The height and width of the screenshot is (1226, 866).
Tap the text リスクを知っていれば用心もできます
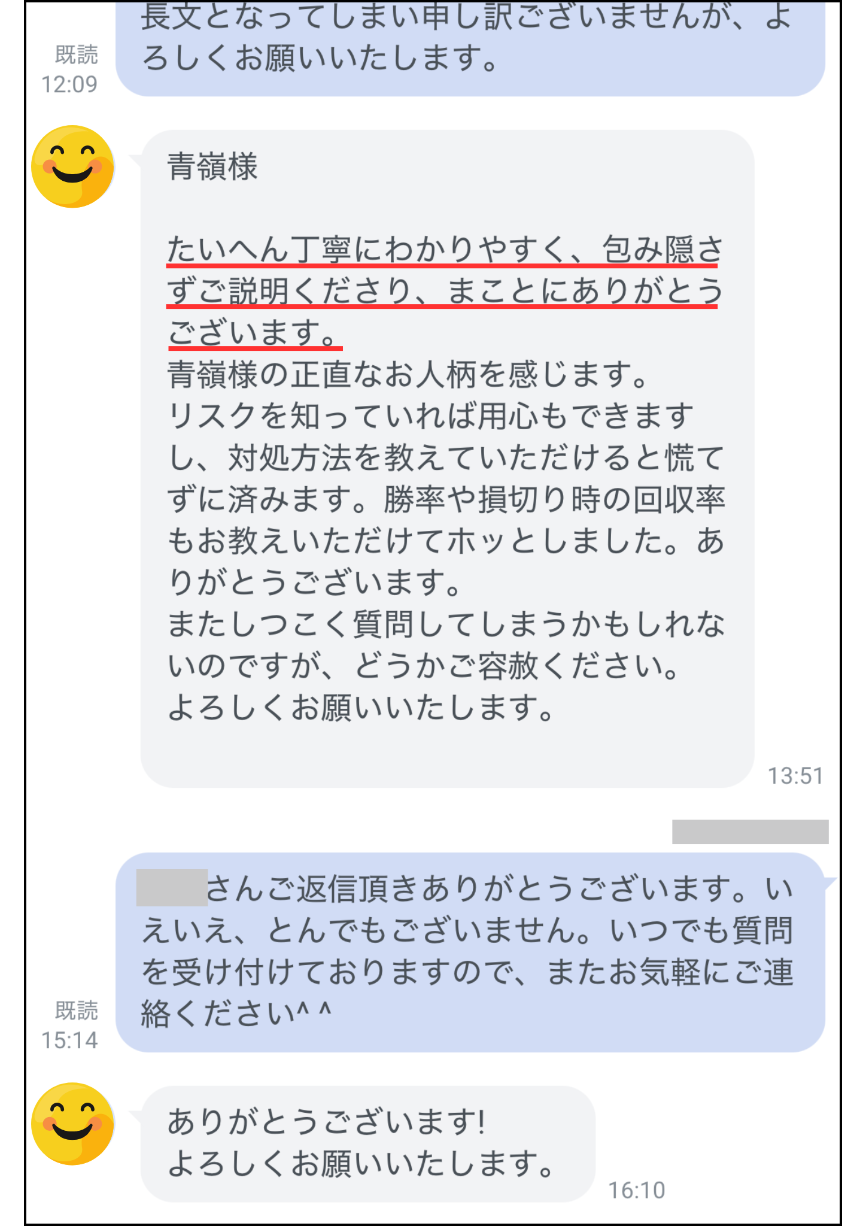coord(430,416)
